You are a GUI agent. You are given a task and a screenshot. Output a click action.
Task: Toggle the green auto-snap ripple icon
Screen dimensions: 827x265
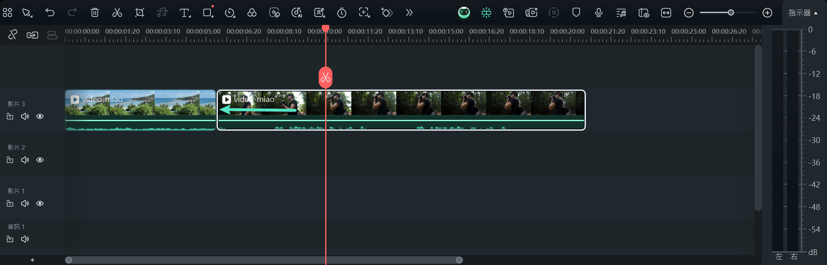(x=486, y=12)
